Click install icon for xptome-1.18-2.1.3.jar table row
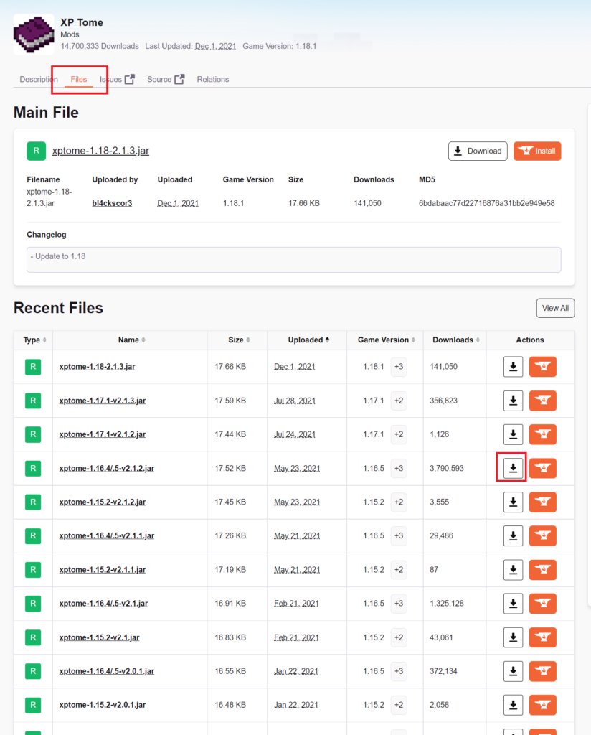Image resolution: width=591 pixels, height=735 pixels. (542, 367)
